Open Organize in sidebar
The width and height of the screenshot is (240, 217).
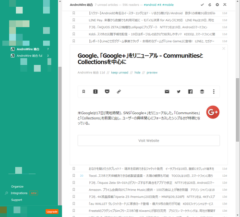click(17, 187)
